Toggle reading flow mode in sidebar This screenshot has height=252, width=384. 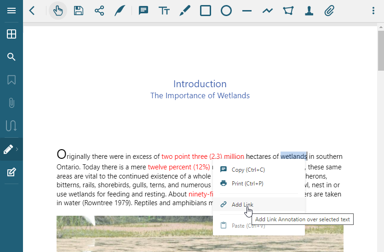(11, 126)
